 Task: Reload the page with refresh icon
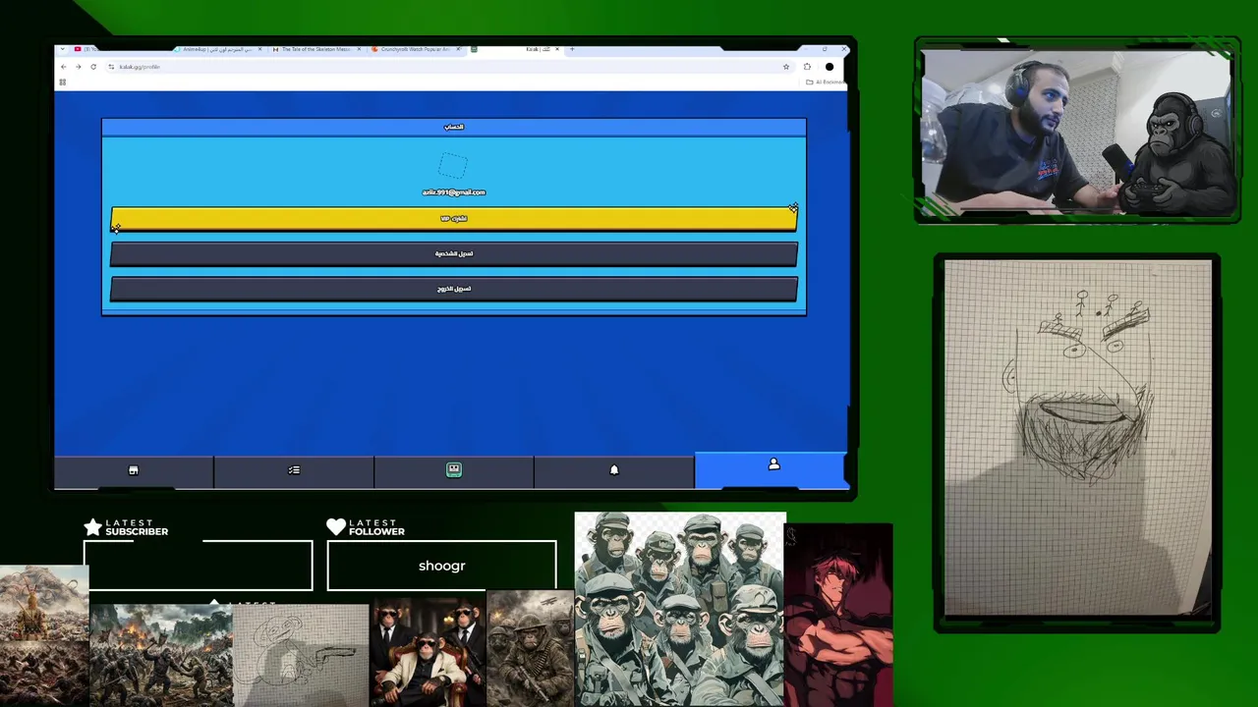coord(93,67)
